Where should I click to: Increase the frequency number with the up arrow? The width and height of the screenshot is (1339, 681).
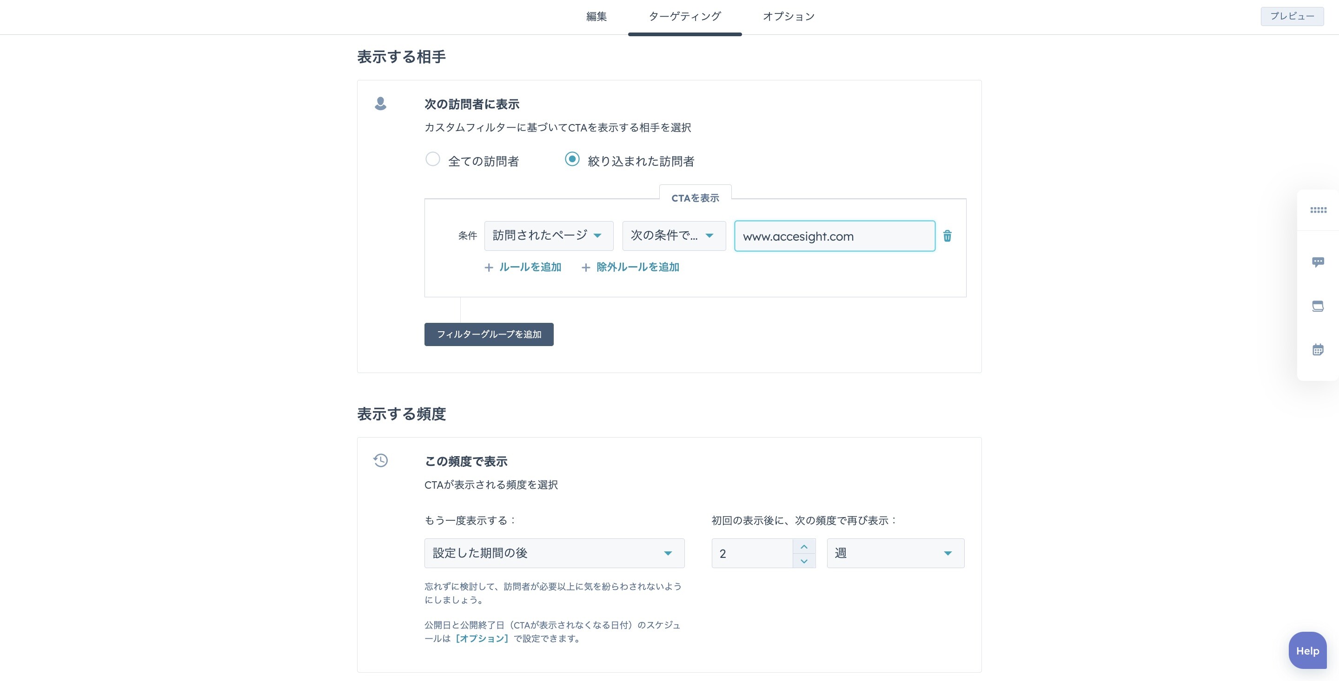tap(804, 546)
